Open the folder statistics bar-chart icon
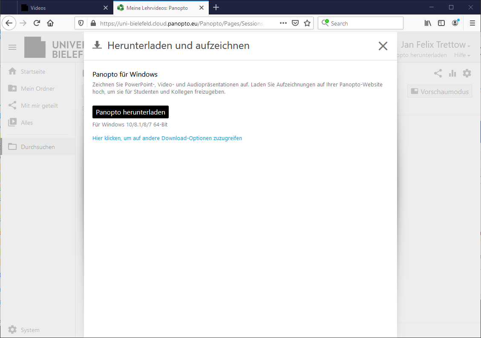Viewport: 481px width, 338px height. pyautogui.click(x=452, y=73)
